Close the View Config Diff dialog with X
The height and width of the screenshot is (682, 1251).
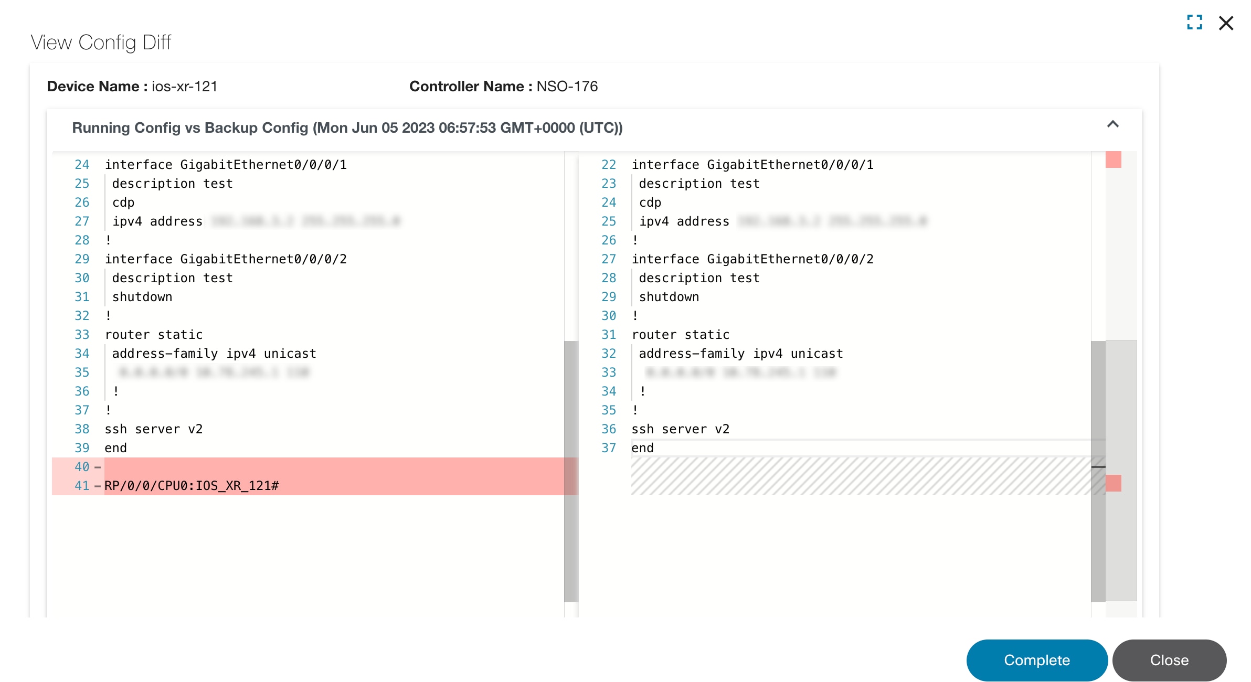click(x=1226, y=23)
